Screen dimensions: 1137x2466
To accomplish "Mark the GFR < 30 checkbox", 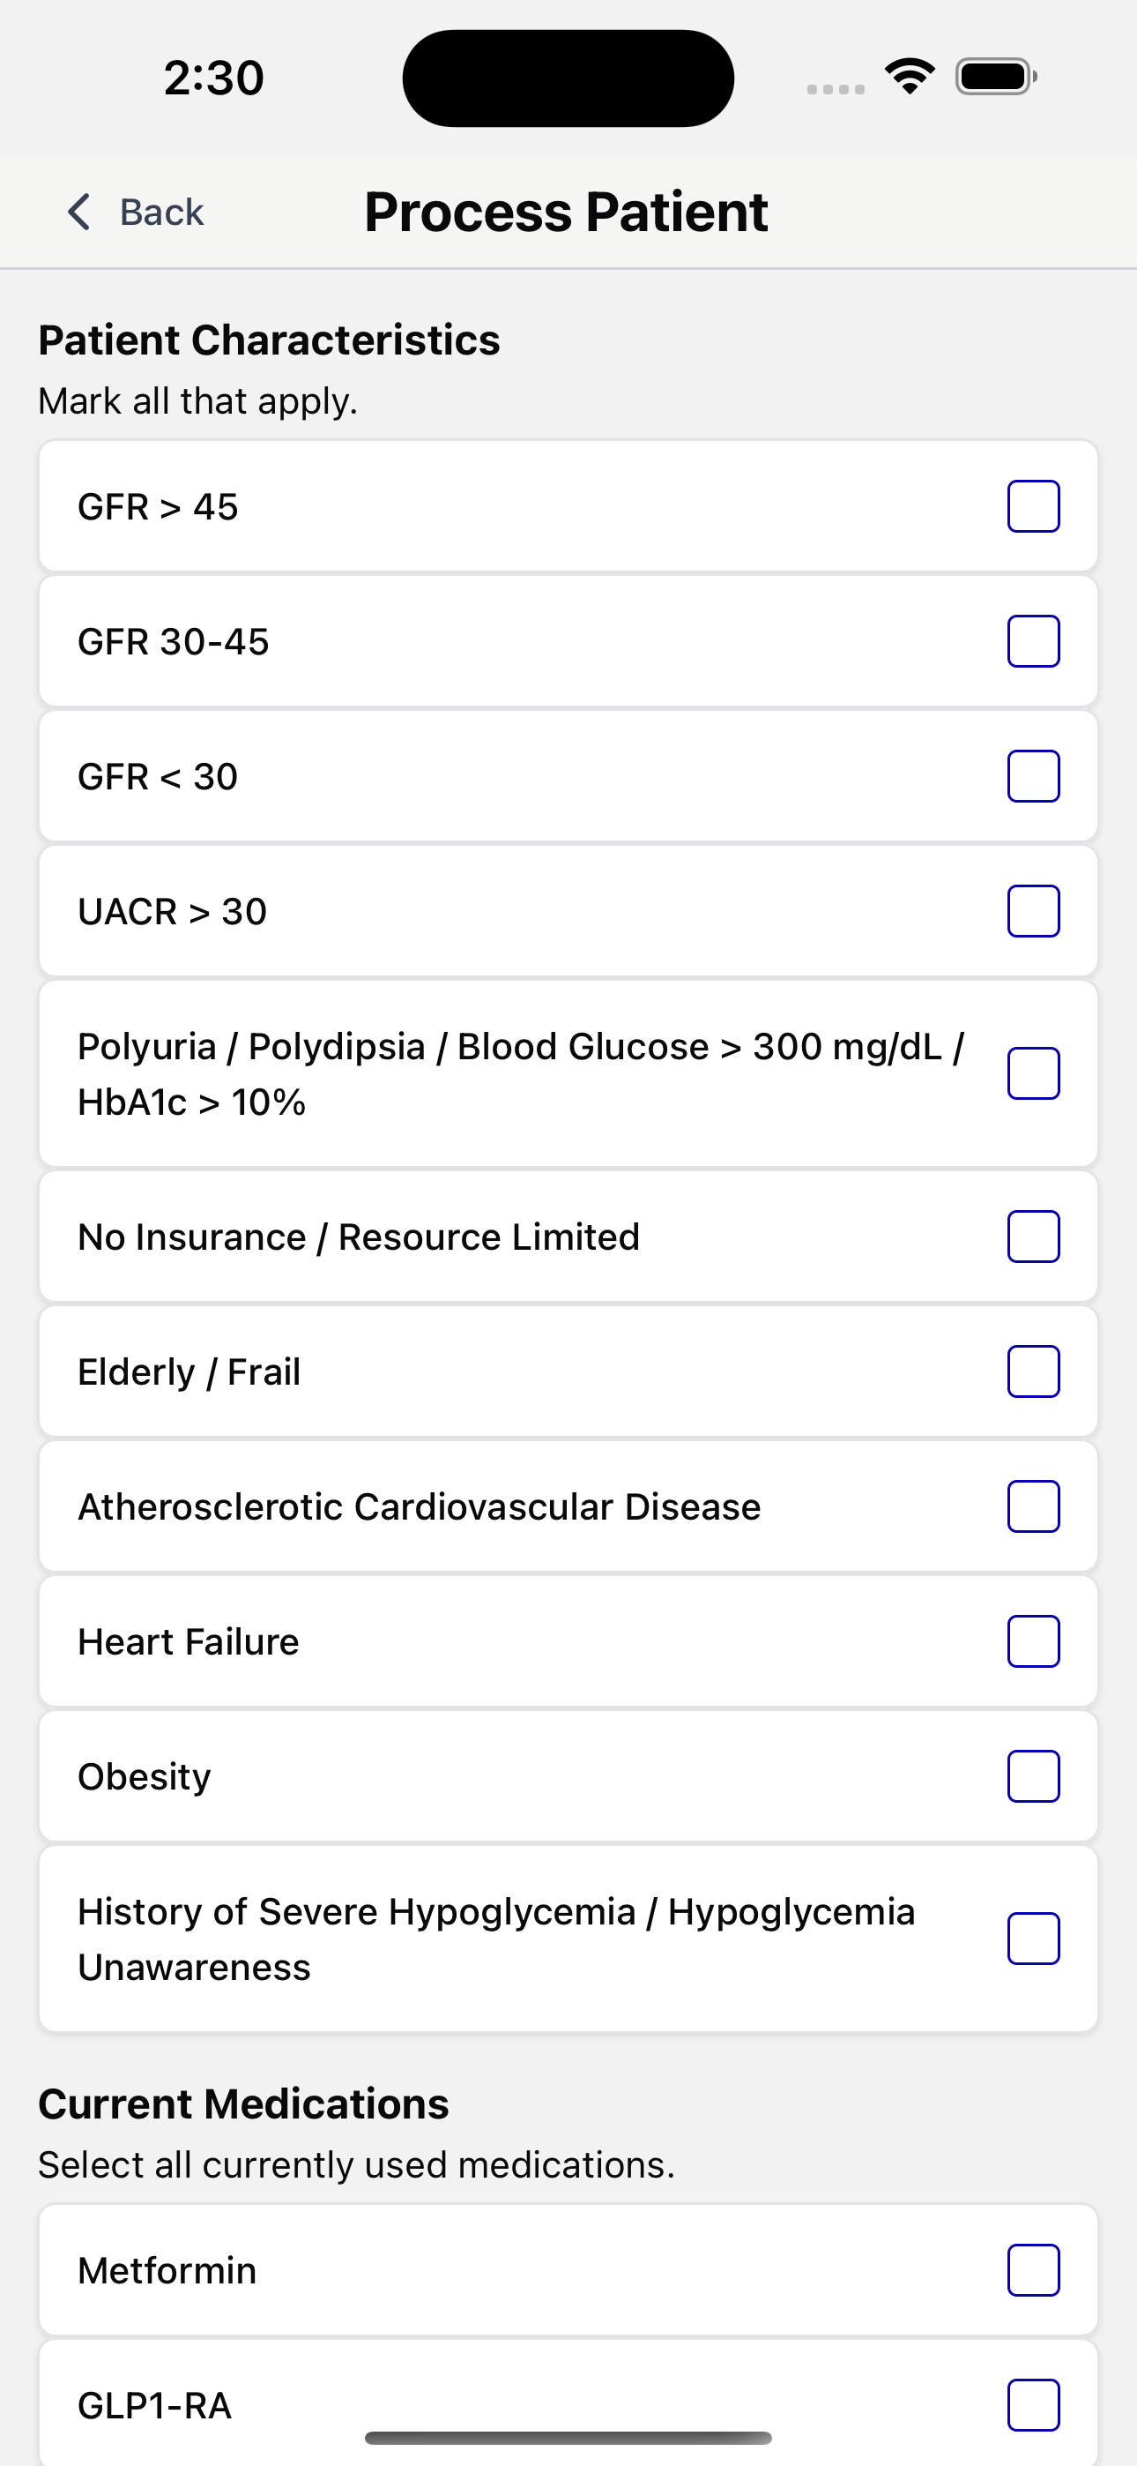I will tap(1034, 776).
